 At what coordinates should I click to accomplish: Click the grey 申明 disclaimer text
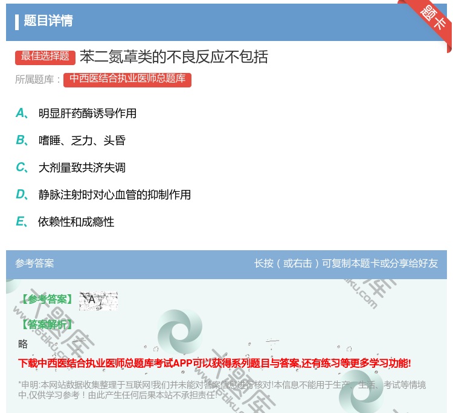(222, 389)
